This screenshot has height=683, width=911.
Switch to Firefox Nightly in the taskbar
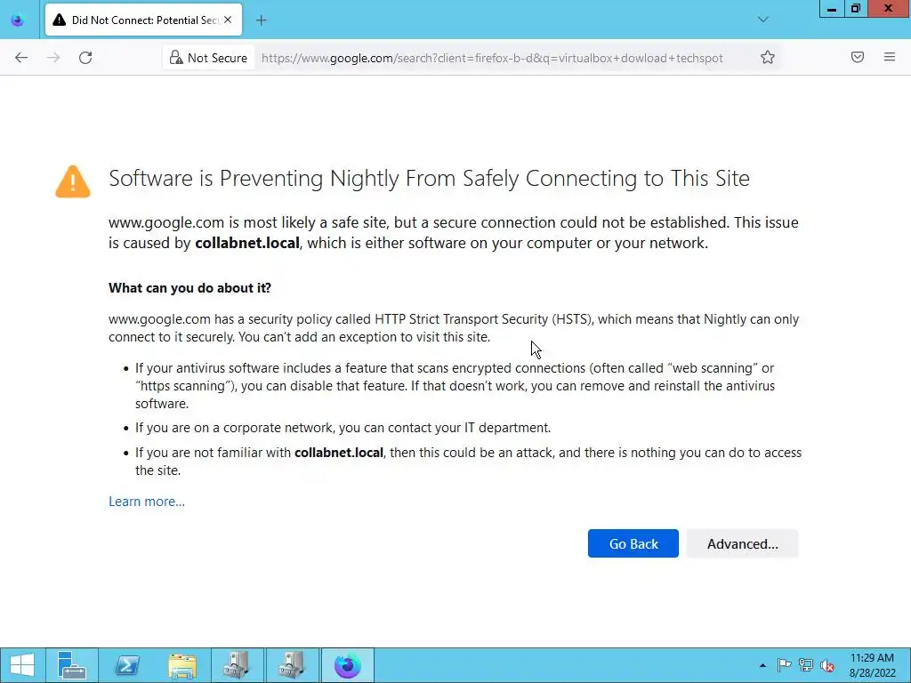coord(348,665)
